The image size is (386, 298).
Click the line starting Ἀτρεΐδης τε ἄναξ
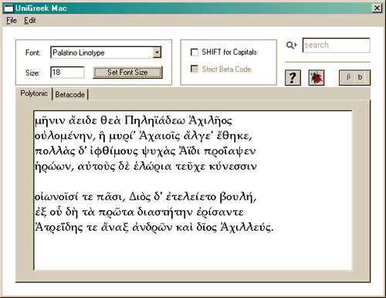click(x=154, y=228)
